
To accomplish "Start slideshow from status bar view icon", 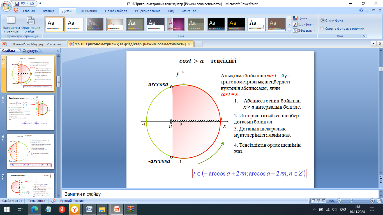I will tap(324, 201).
